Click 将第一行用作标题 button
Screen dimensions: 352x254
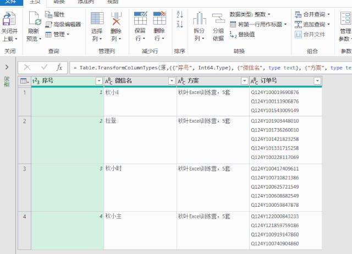tap(258, 24)
